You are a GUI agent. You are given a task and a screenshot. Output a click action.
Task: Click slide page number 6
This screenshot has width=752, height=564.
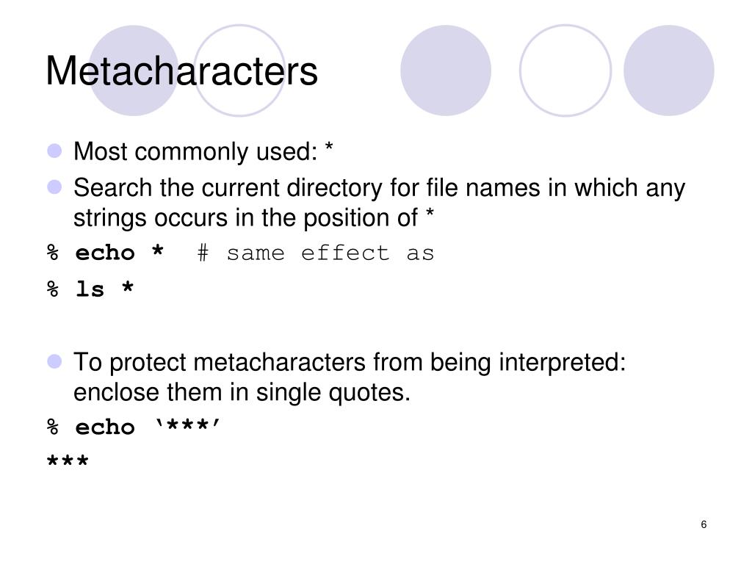[704, 524]
